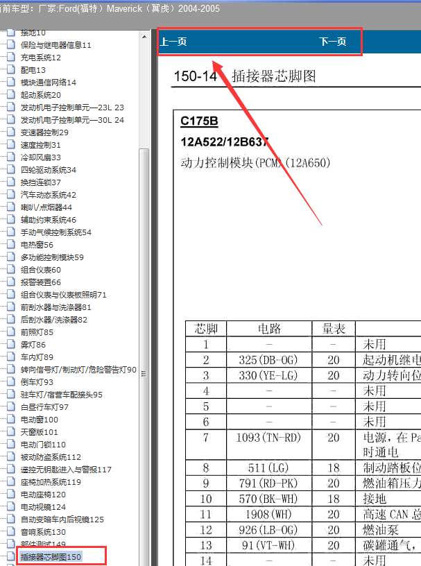
Task: Select tree item 前照灯85
Action: pyautogui.click(x=37, y=332)
